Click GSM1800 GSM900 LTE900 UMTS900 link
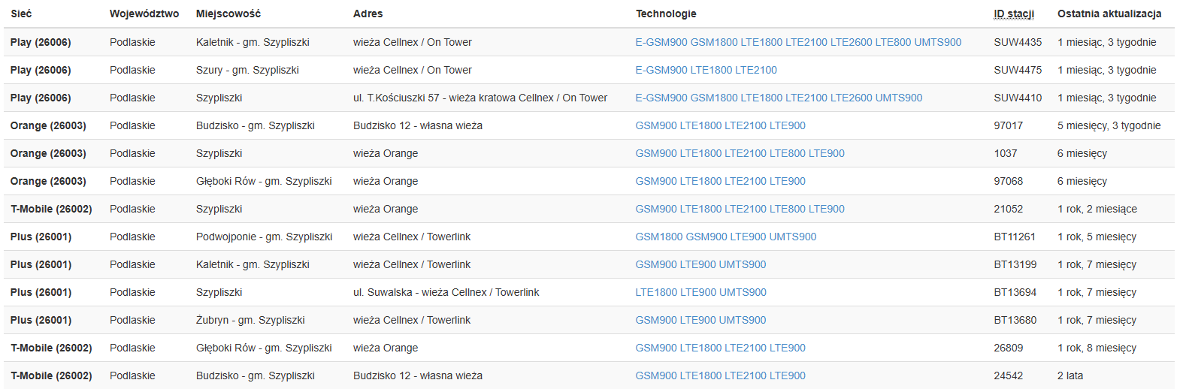1183x392 pixels. tap(725, 237)
